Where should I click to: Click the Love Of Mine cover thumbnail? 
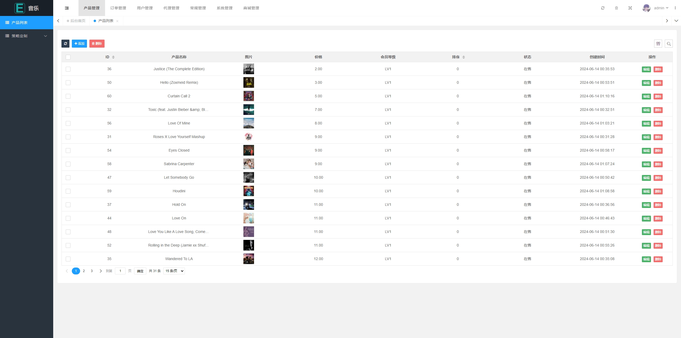coord(248,123)
